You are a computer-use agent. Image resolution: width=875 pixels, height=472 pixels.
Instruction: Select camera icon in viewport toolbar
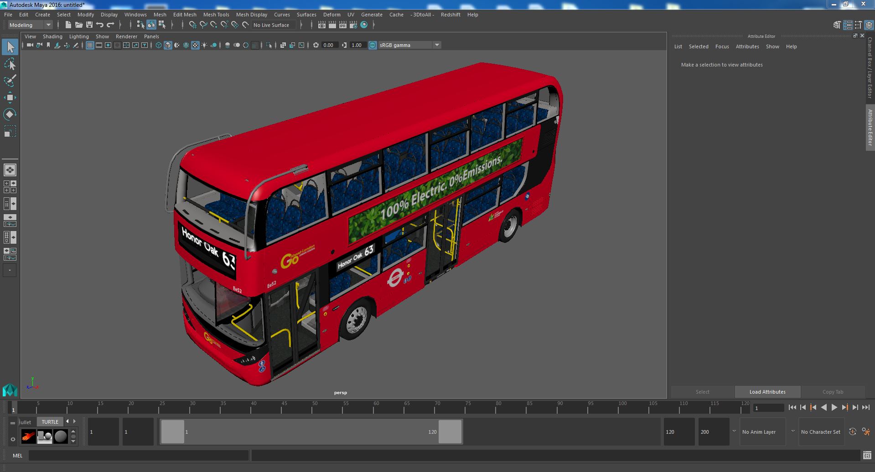30,45
